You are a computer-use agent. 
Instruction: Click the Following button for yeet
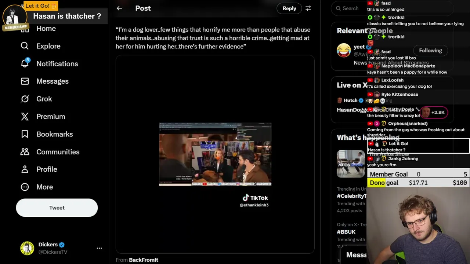click(x=430, y=50)
